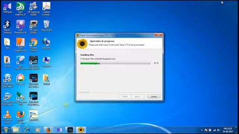Image resolution: width=239 pixels, height=134 pixels.
Task: Click the disabled Back button in setup
Action: point(124,96)
